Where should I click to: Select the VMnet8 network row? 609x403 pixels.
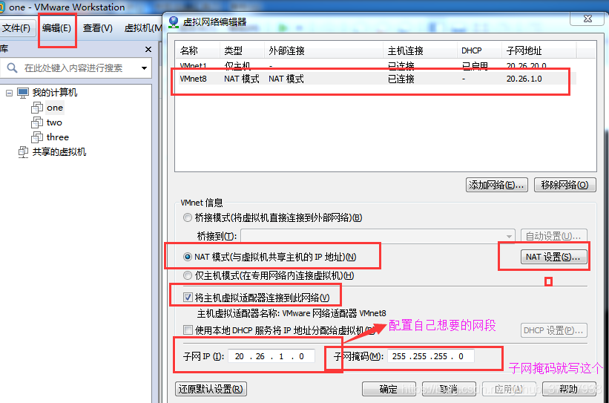point(375,79)
